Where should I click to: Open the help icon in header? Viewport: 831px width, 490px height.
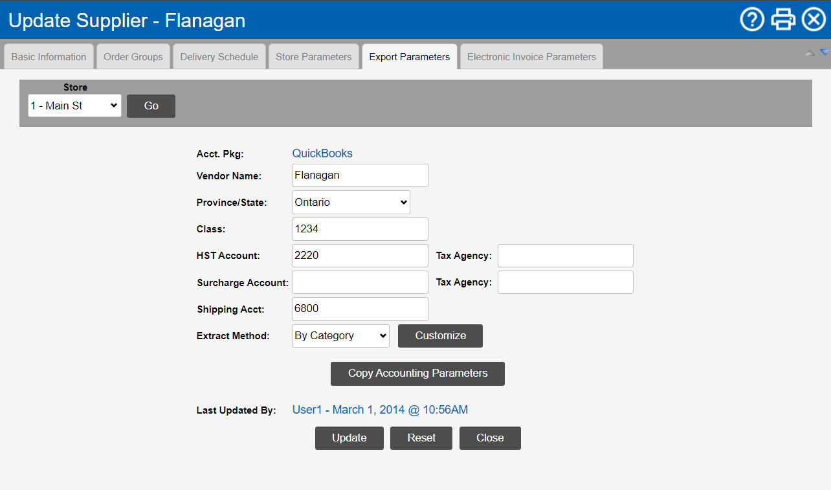752,19
